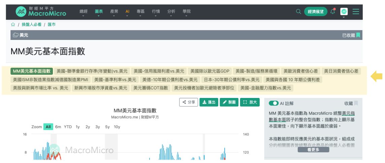Select 美國-聯準會銀行存準(年變動)vs.美元 tab

tap(92, 71)
